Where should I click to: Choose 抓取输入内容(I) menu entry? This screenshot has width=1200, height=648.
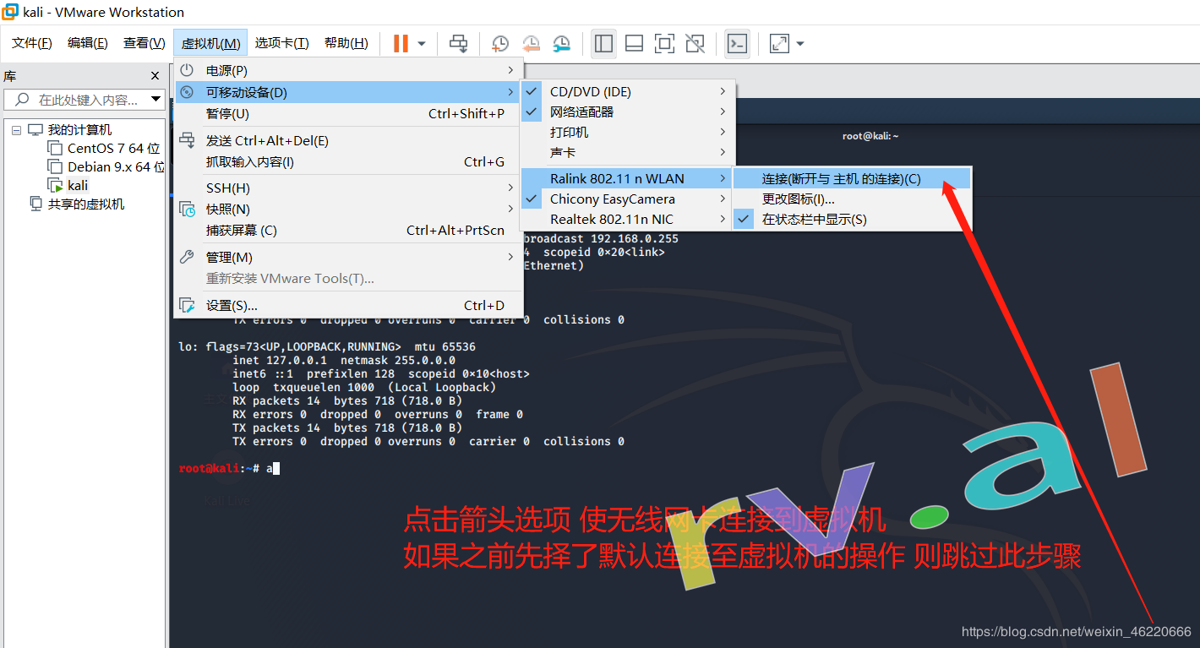pyautogui.click(x=348, y=162)
